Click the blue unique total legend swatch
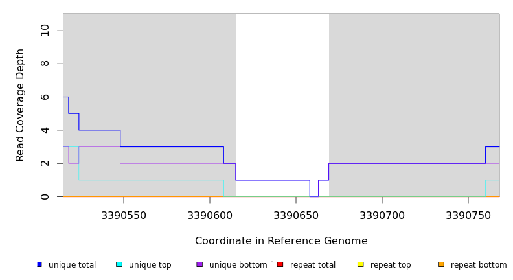This screenshot has height=280, width=513. pyautogui.click(x=40, y=264)
